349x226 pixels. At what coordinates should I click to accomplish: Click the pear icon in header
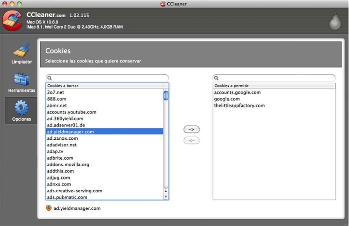point(335,22)
